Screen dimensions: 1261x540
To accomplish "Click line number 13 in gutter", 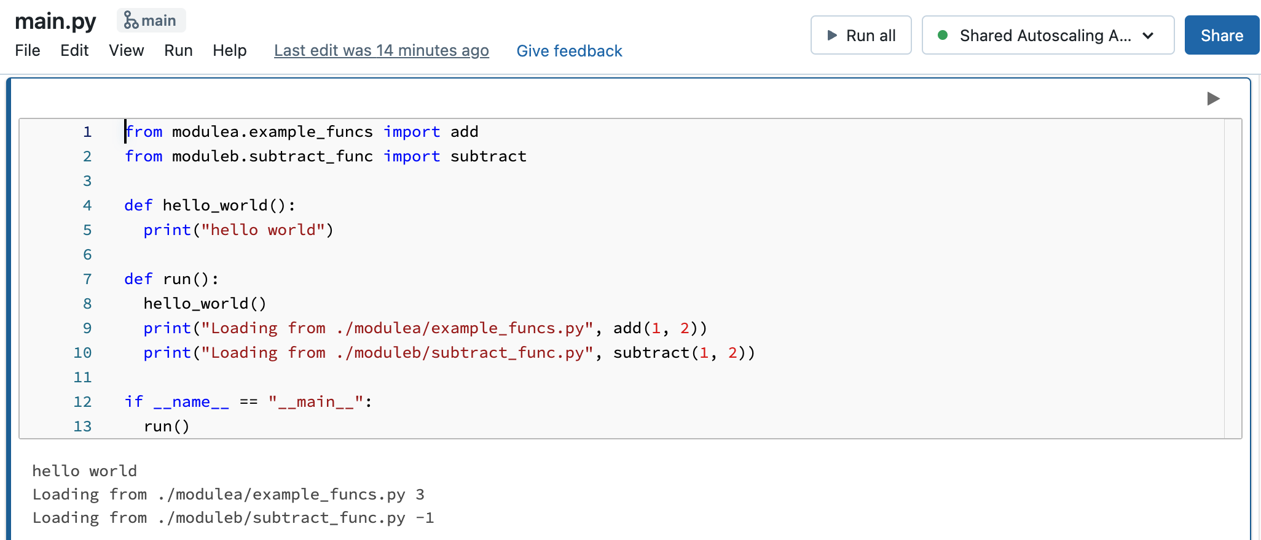I will point(82,426).
